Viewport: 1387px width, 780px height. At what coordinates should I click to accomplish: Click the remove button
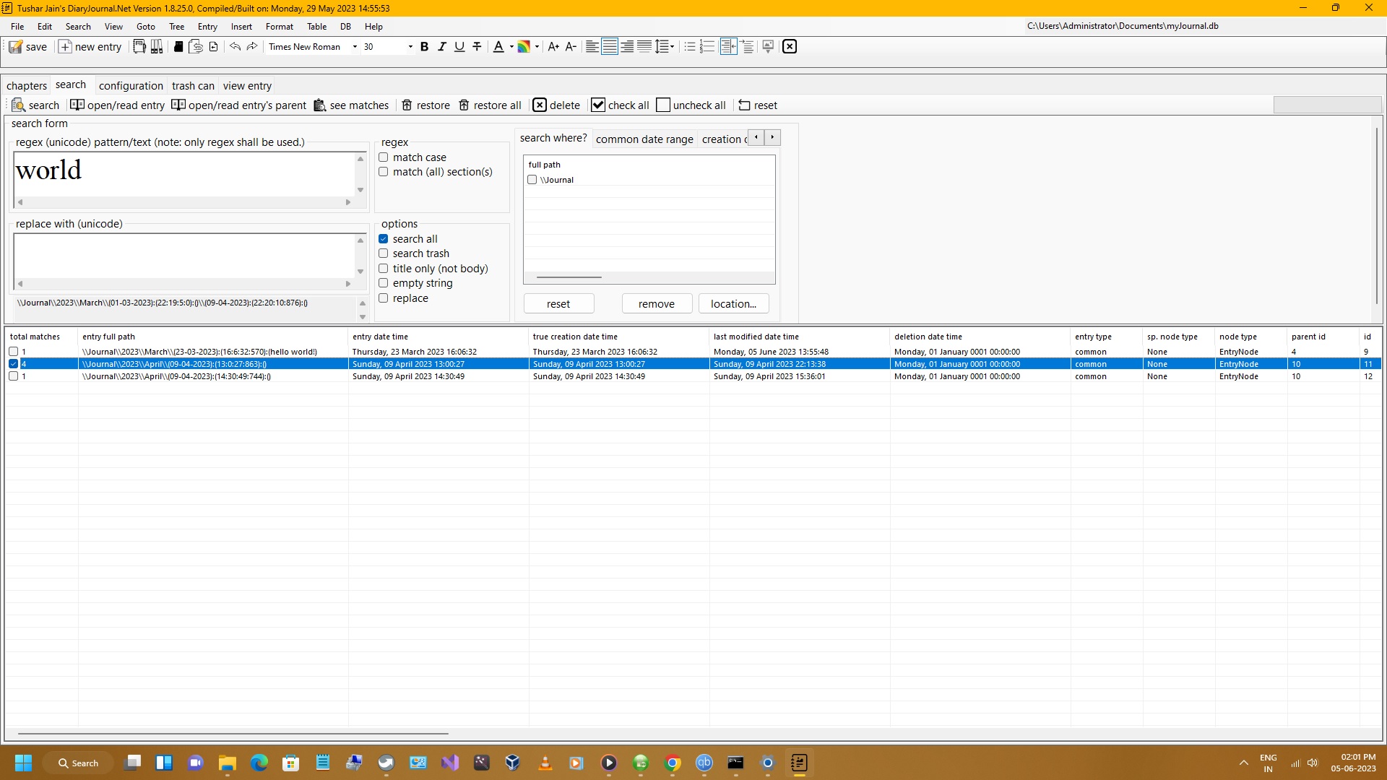656,304
